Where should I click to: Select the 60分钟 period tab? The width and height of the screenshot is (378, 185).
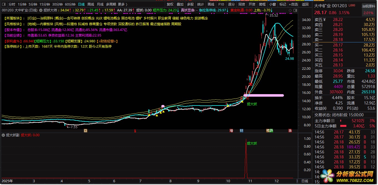pos(70,4)
